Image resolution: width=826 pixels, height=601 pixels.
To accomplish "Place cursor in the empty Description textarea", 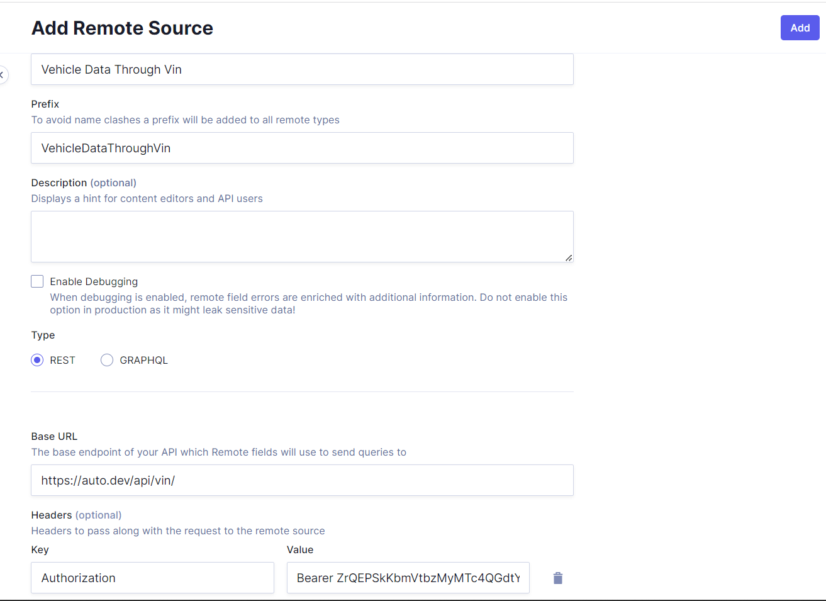I will point(302,236).
